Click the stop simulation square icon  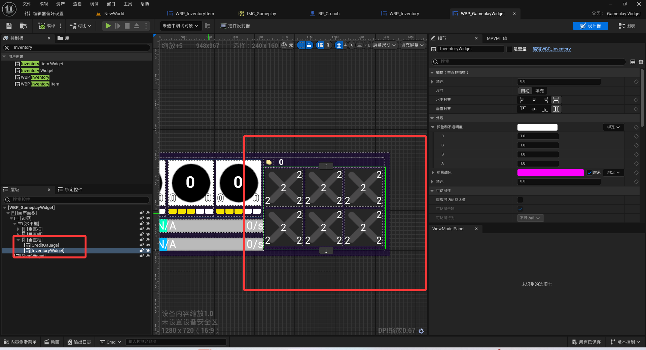[127, 26]
